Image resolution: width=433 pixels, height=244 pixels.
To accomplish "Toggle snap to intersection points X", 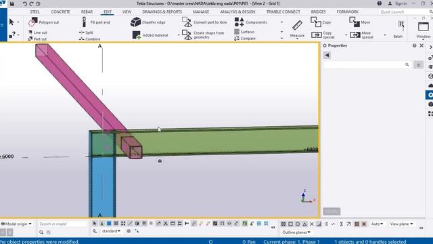I will point(312,224).
